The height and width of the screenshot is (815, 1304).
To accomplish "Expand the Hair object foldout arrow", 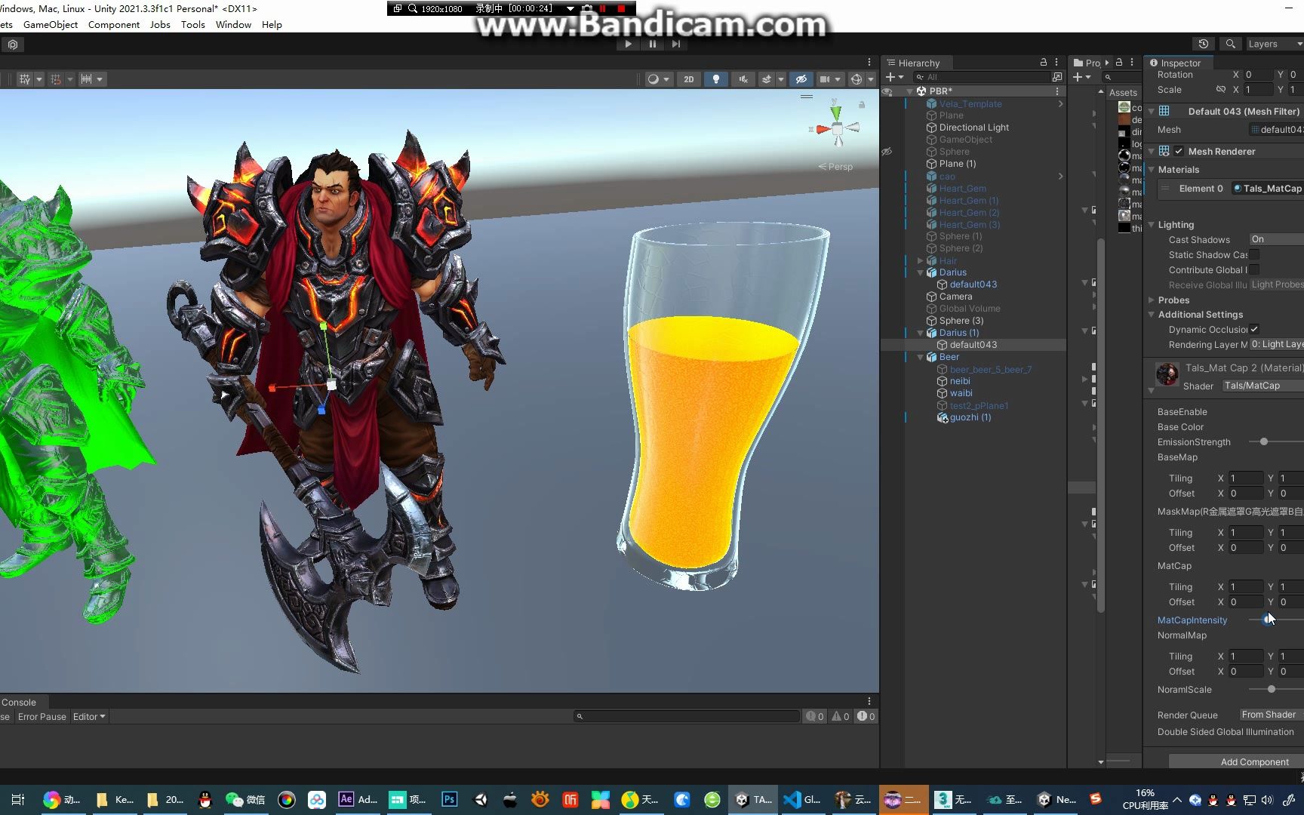I will click(921, 260).
